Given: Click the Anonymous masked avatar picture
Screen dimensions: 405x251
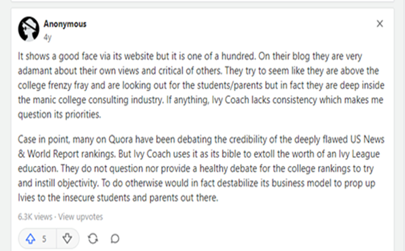Looking at the screenshot, I should [29, 29].
